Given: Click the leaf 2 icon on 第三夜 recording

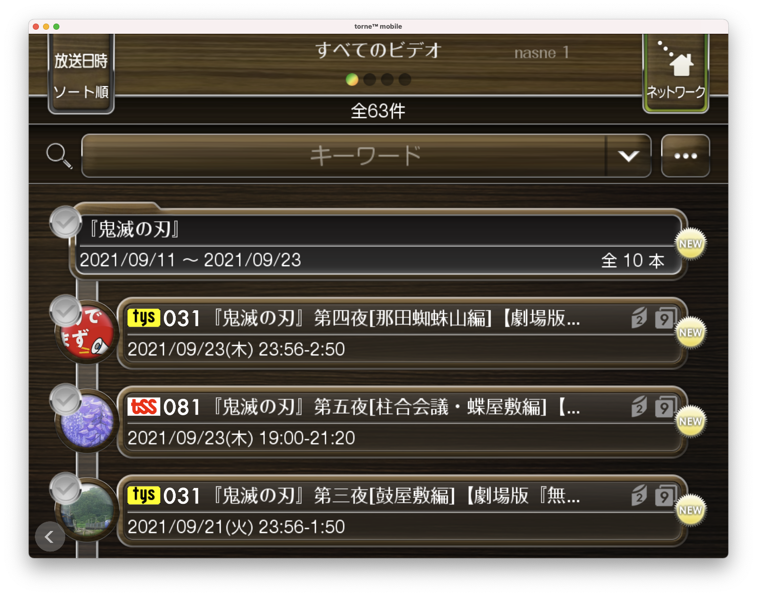Looking at the screenshot, I should pyautogui.click(x=639, y=496).
